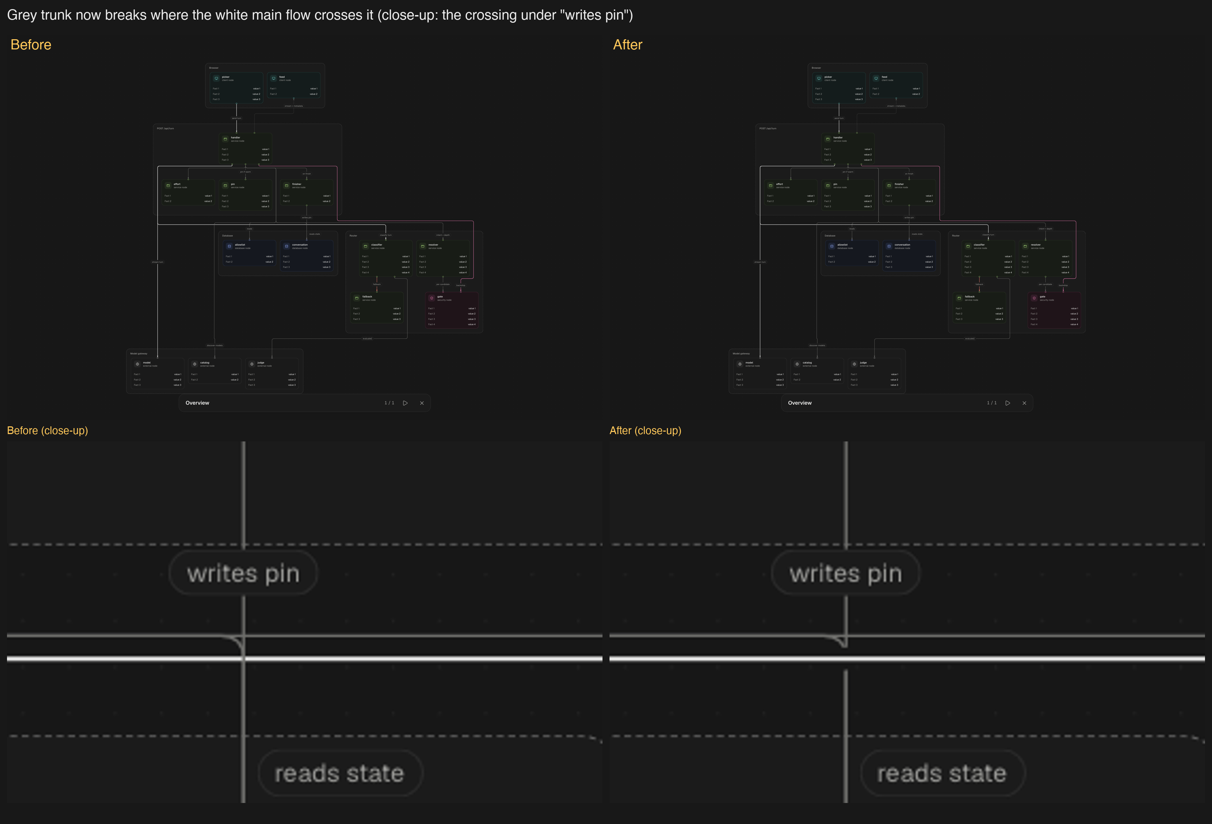This screenshot has height=824, width=1212.
Task: Click "evaluate()" edge label in After diagram
Action: 970,338
